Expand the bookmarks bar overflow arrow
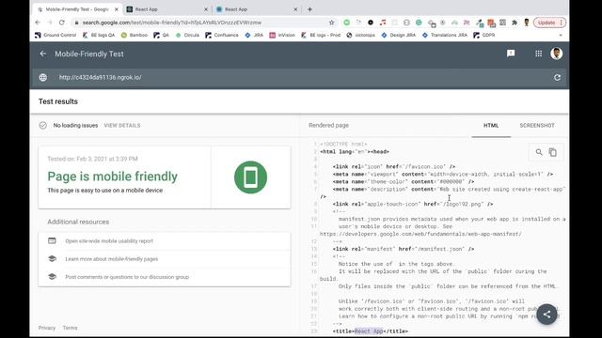The width and height of the screenshot is (602, 338). tap(561, 36)
